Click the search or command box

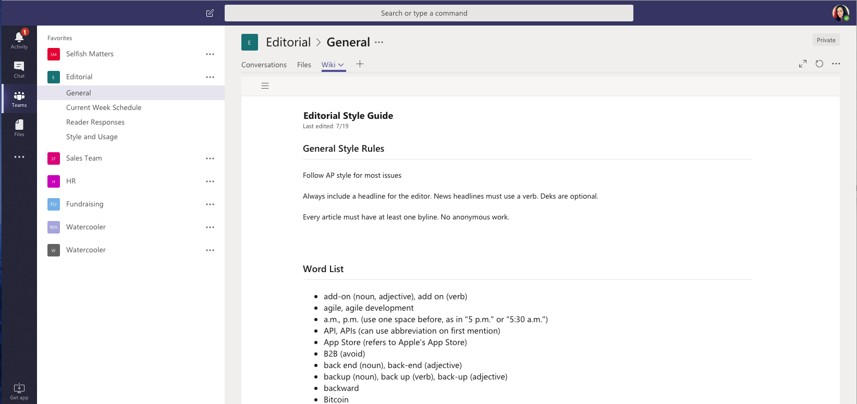[x=428, y=13]
